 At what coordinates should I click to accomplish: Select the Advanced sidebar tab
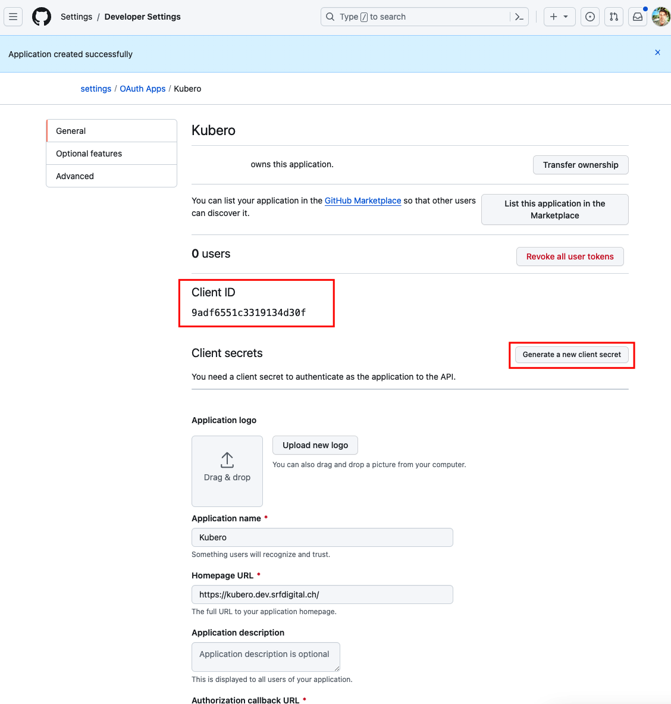click(x=111, y=176)
